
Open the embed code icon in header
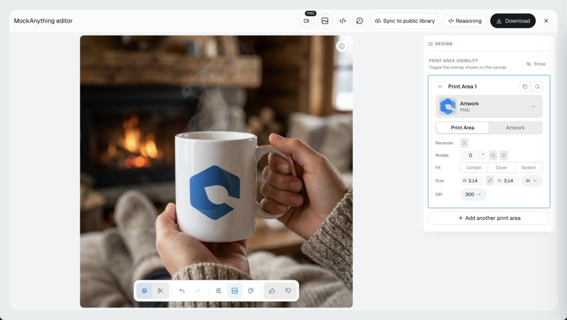point(342,21)
